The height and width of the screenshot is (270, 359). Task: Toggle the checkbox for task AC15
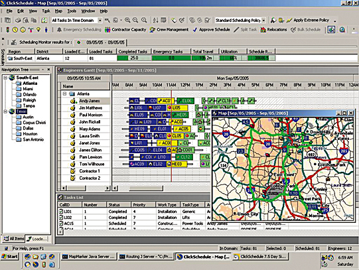tap(61, 223)
